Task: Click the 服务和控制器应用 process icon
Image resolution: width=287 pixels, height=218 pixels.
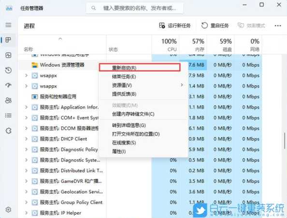Action: point(35,97)
